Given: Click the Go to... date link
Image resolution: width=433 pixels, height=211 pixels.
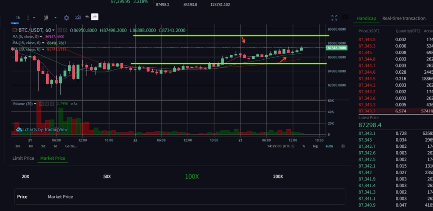Looking at the screenshot, I should [x=71, y=146].
